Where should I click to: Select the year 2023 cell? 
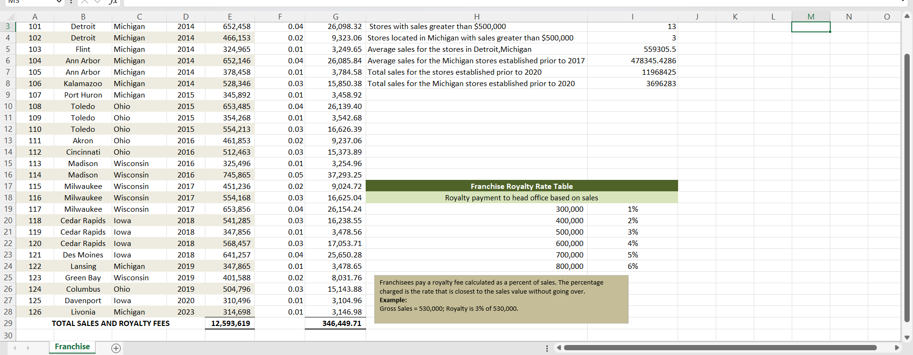pos(185,312)
